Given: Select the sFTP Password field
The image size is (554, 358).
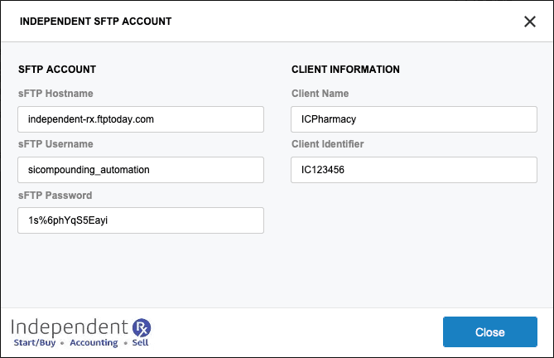Looking at the screenshot, I should coord(141,220).
